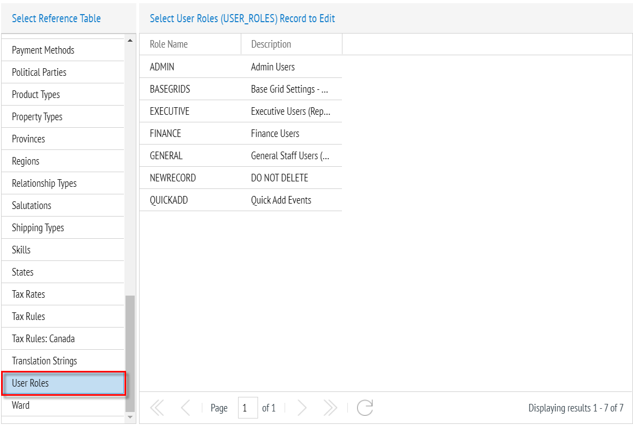Go to next page of results
Viewport: 633px width, 425px height.
coord(302,408)
